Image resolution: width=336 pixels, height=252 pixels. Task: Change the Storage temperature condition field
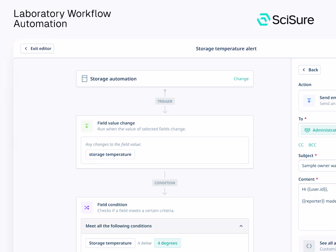tap(110, 243)
